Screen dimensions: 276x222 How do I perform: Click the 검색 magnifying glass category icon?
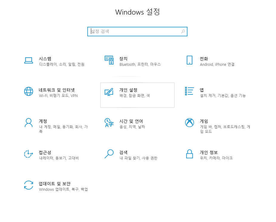(109, 154)
